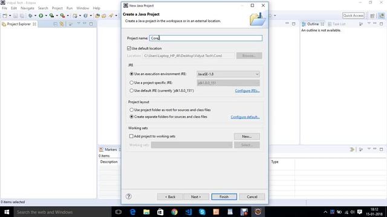Open the Configure default link
Viewport: 387px width, 217px height.
click(245, 117)
